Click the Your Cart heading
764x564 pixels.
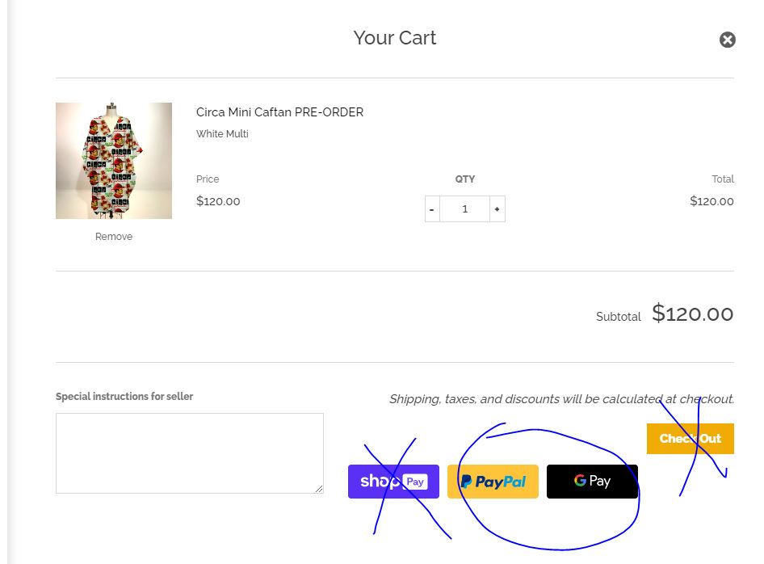394,38
